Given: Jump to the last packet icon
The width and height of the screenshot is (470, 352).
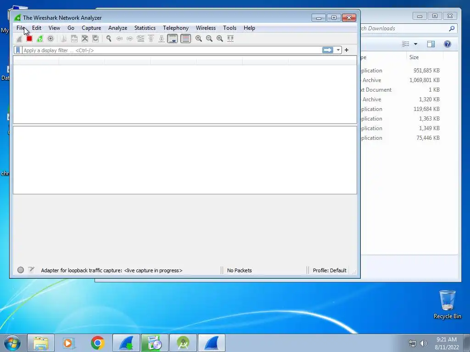Looking at the screenshot, I should click(162, 38).
